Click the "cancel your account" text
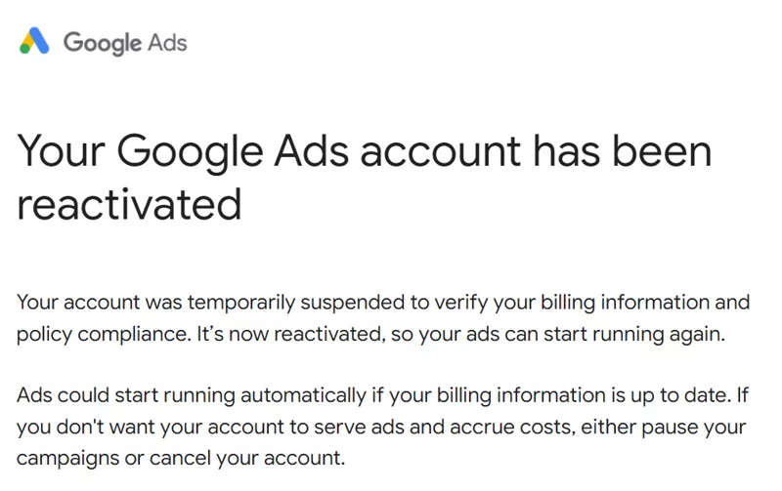The image size is (782, 491). (247, 458)
